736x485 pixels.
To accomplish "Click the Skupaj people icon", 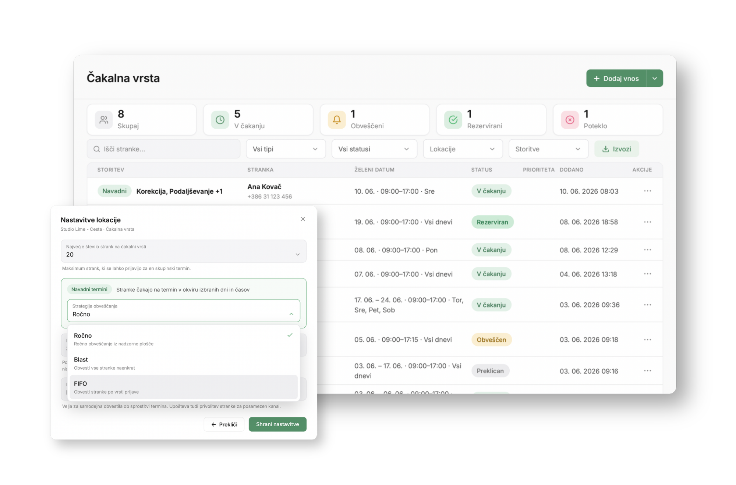I will (x=104, y=120).
